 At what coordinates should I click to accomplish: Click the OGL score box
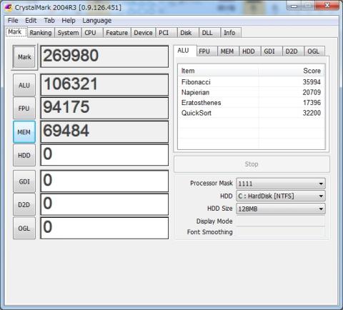tap(104, 228)
